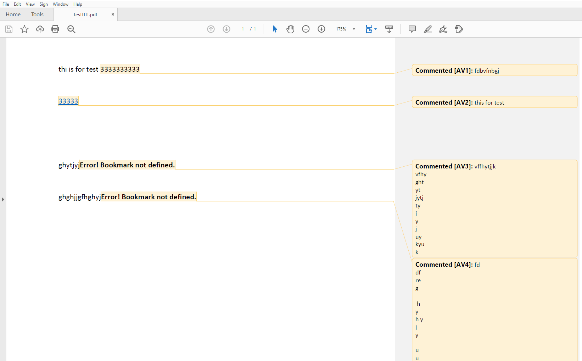Image resolution: width=582 pixels, height=361 pixels.
Task: Click the Share file icon
Action: pyautogui.click(x=459, y=29)
